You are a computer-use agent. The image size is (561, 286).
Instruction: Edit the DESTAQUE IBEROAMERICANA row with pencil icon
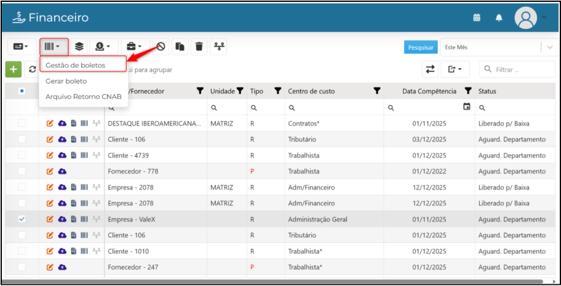tap(50, 124)
